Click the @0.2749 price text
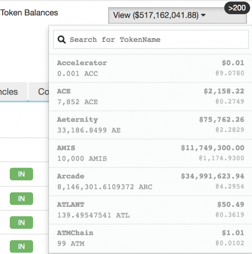 (x=230, y=102)
